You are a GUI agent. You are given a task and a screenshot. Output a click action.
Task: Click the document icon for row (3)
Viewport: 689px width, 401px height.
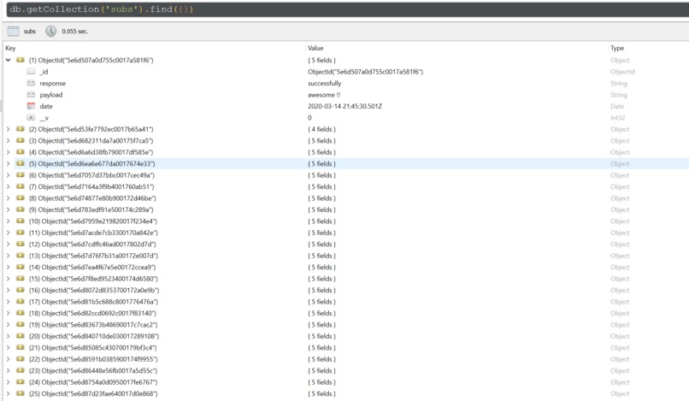[x=21, y=140]
